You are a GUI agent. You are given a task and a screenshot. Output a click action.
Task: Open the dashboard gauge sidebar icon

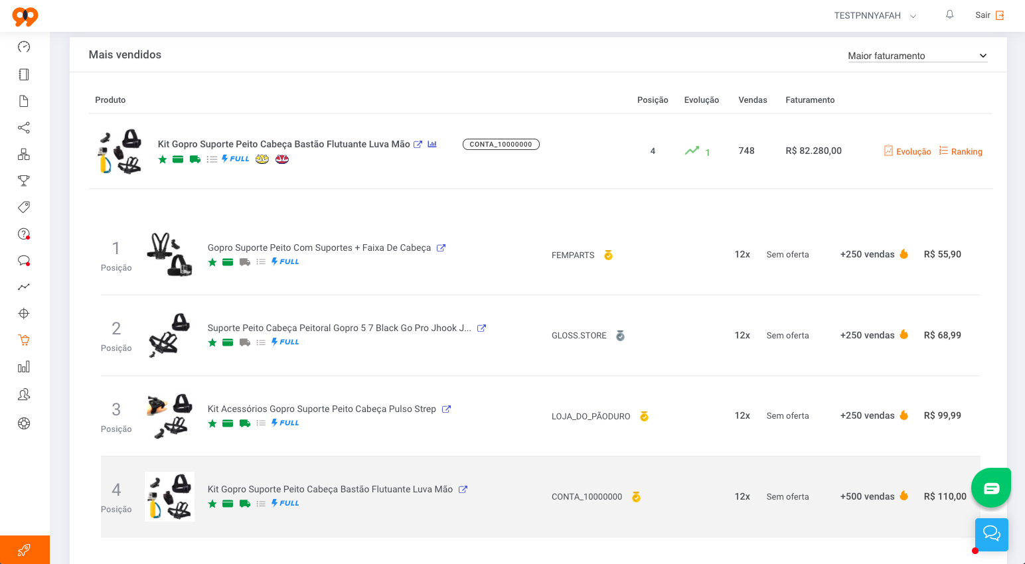point(24,46)
